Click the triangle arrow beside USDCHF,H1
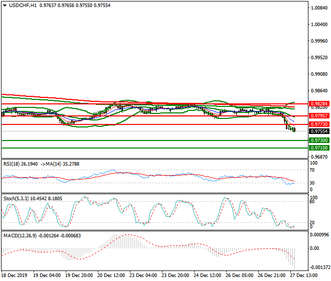Viewport: 331px width, 281px height. (x=4, y=5)
